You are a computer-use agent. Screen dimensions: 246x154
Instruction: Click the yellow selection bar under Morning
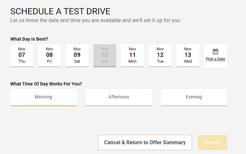pyautogui.click(x=44, y=105)
